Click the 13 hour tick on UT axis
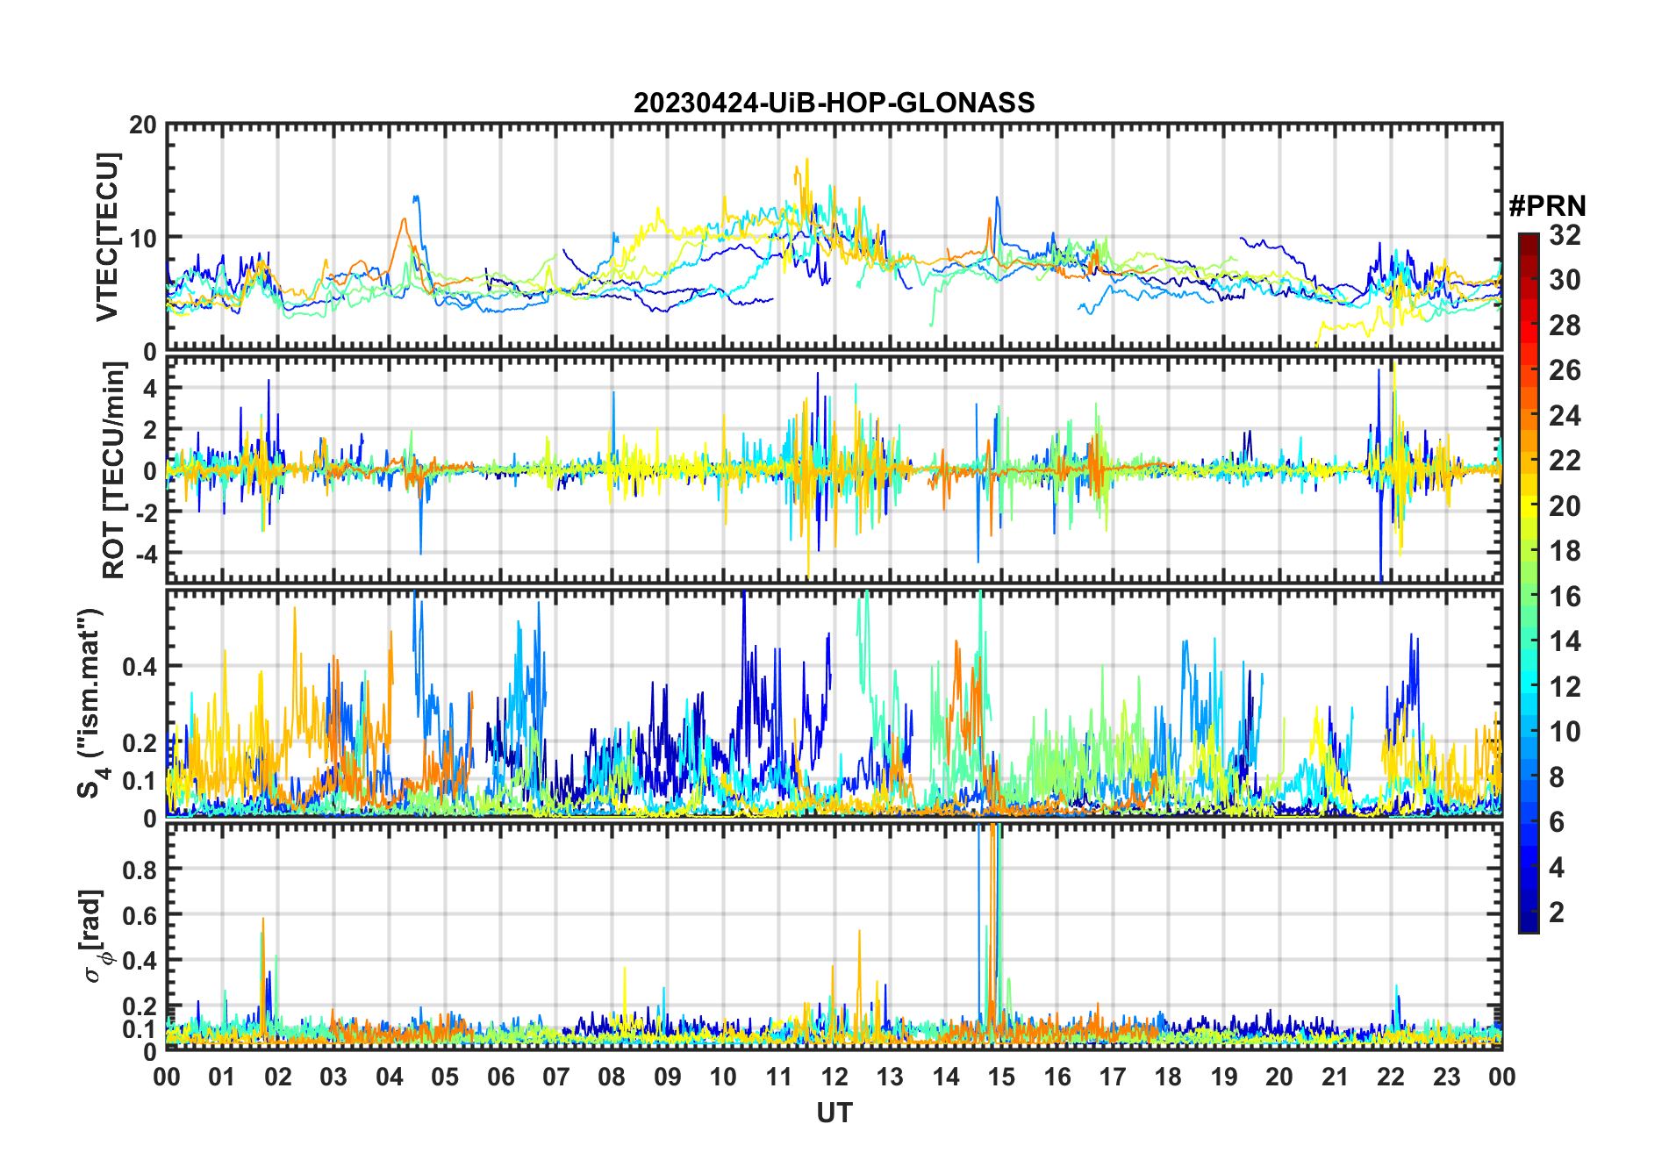1669x1167 pixels. (890, 1077)
